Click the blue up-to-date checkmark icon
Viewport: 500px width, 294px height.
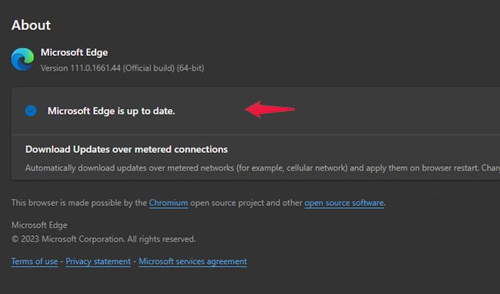[31, 111]
